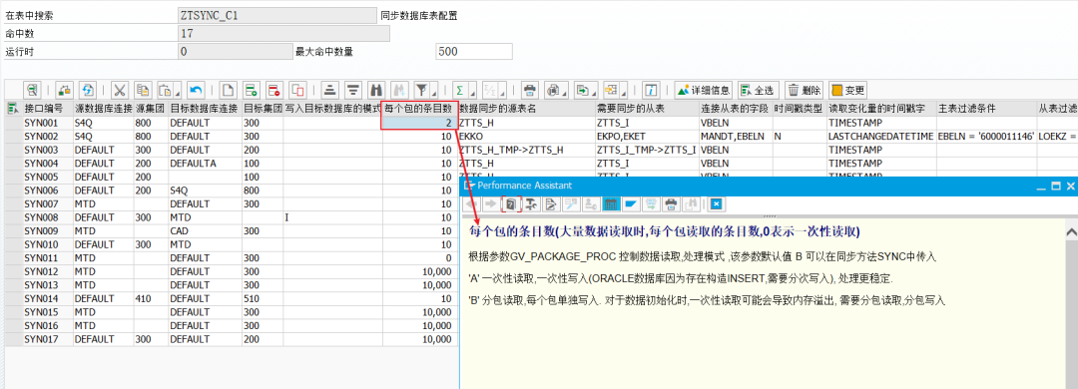Click the select-all corner icon of the table
Screen dimensions: 1078x389
13,109
